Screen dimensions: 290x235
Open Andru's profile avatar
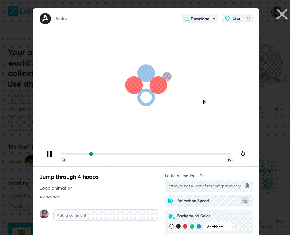[x=45, y=19]
